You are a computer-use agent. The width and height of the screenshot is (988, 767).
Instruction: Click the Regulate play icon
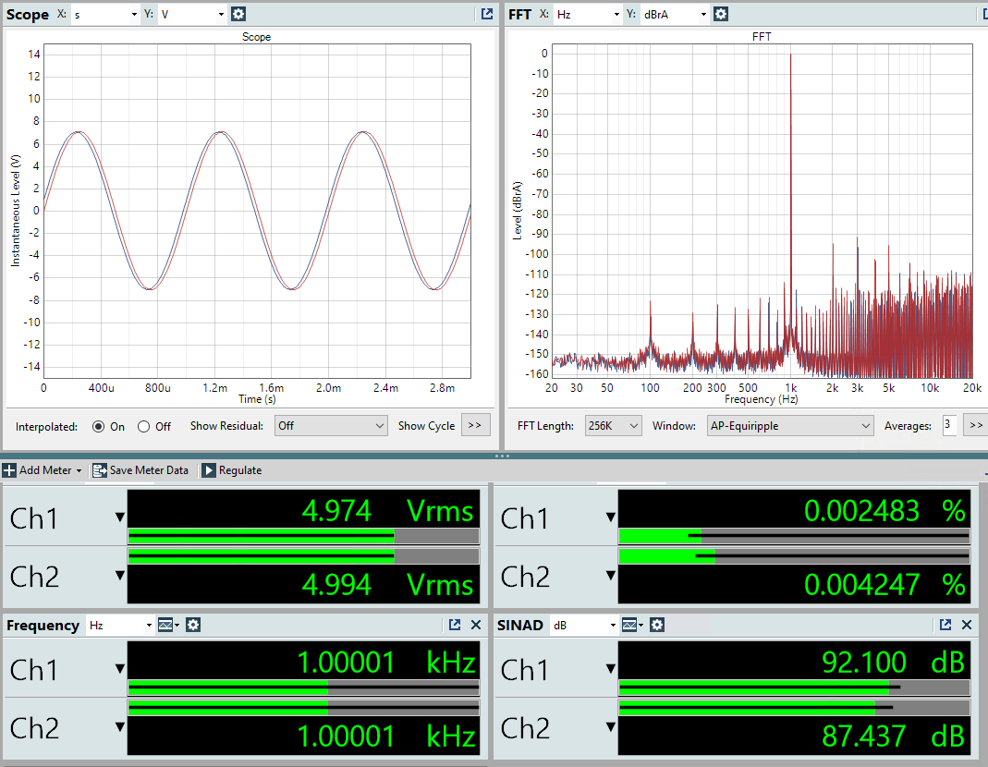209,470
